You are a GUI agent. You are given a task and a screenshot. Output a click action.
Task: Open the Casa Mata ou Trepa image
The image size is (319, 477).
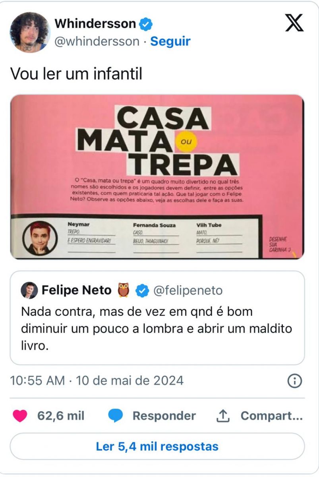coord(157,177)
